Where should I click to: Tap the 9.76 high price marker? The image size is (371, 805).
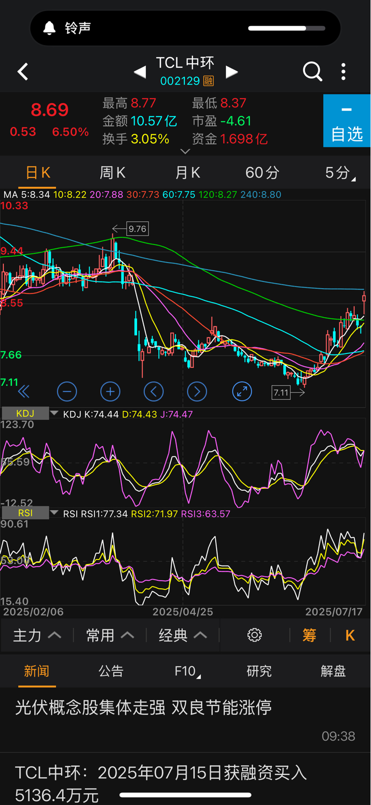137,229
